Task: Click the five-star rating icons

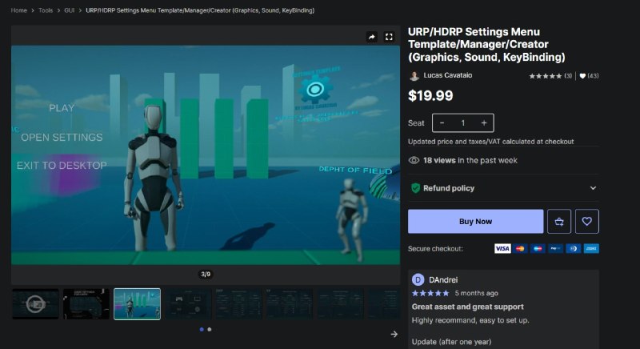Action: click(546, 76)
